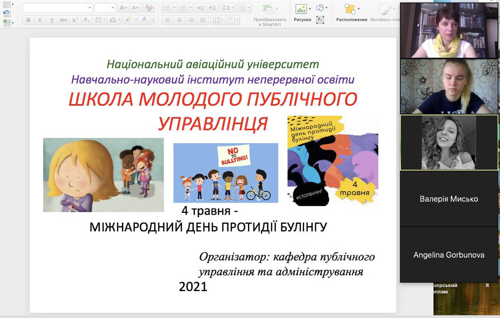Apply strikethrough text formatting
This screenshot has width=500, height=318.
(63, 20)
